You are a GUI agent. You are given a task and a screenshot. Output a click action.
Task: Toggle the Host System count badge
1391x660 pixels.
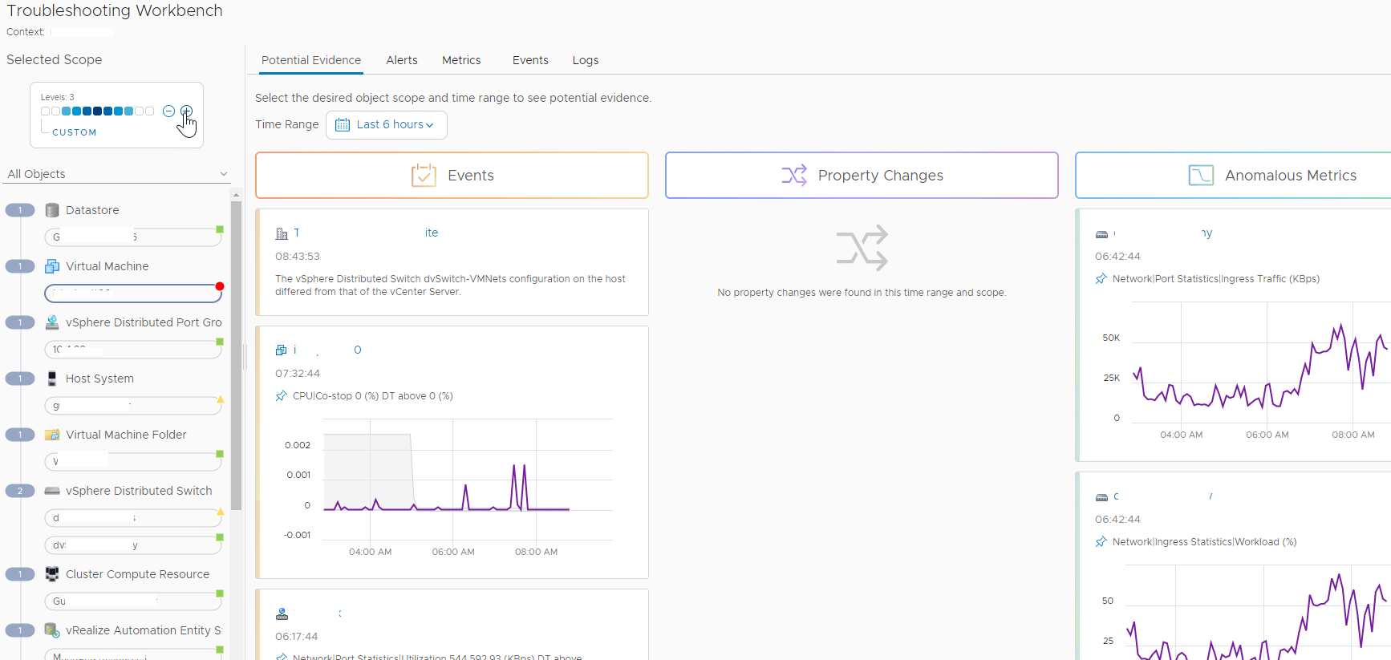[20, 379]
